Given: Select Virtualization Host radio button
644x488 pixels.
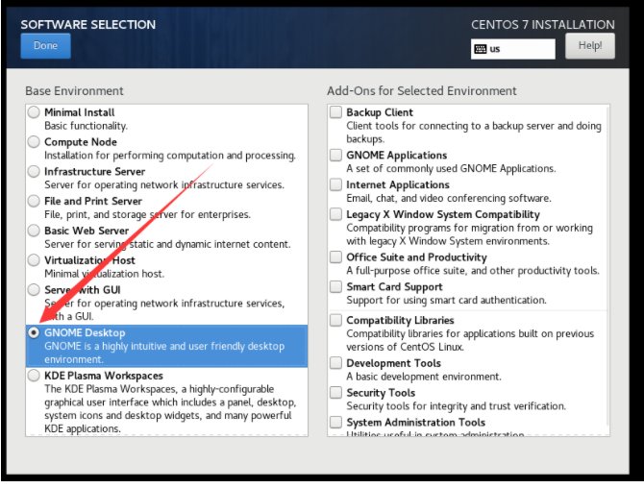Looking at the screenshot, I should point(35,260).
